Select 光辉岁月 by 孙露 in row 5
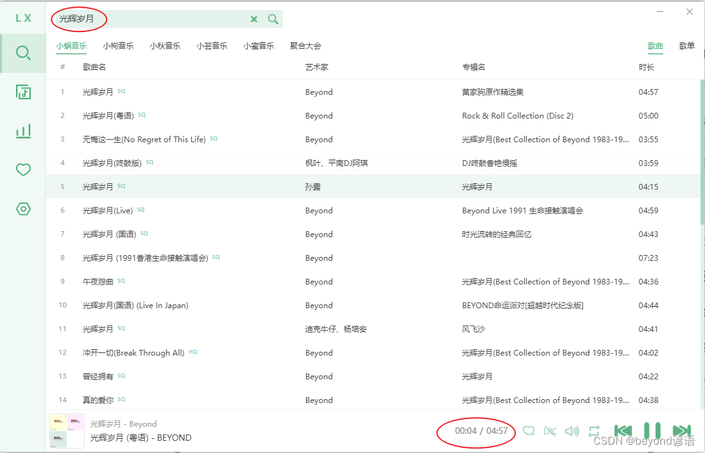This screenshot has height=453, width=705. coord(373,186)
